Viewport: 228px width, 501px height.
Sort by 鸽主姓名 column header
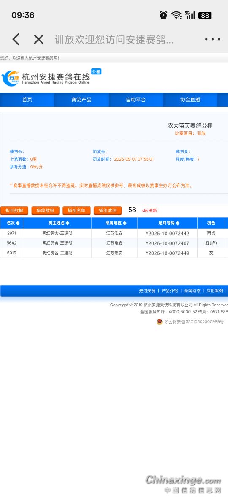point(57,223)
